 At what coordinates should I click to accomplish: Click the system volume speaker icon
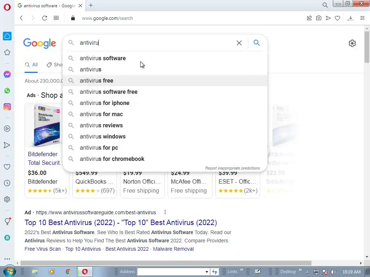tap(334, 272)
